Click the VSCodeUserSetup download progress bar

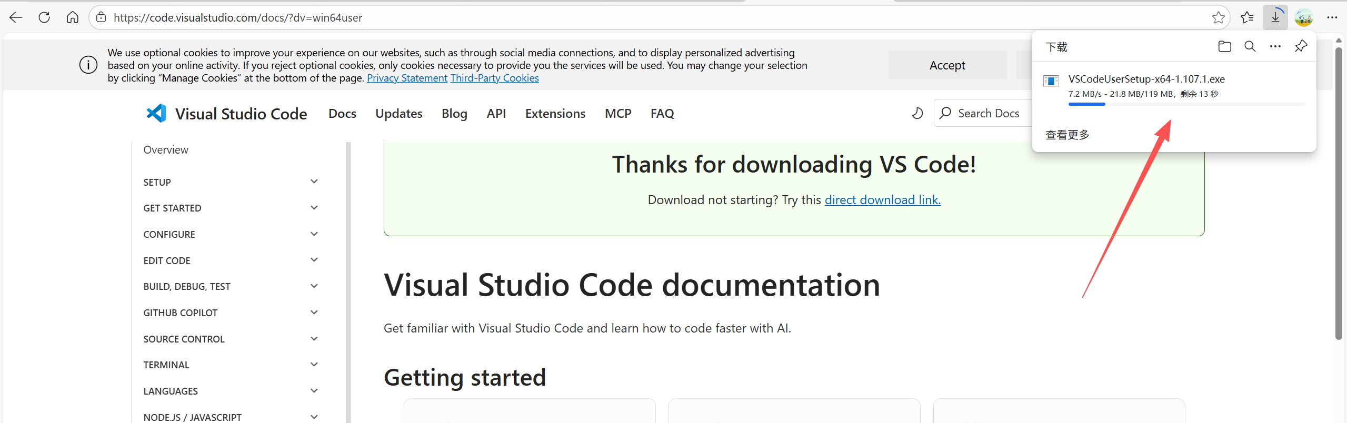click(1186, 104)
